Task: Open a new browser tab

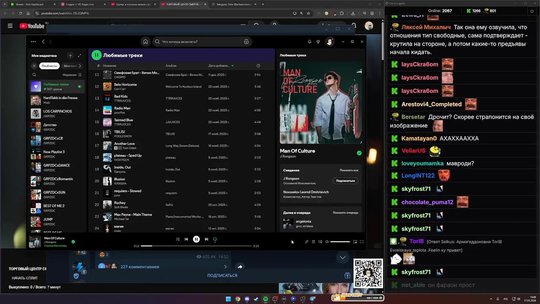Action: coord(263,4)
